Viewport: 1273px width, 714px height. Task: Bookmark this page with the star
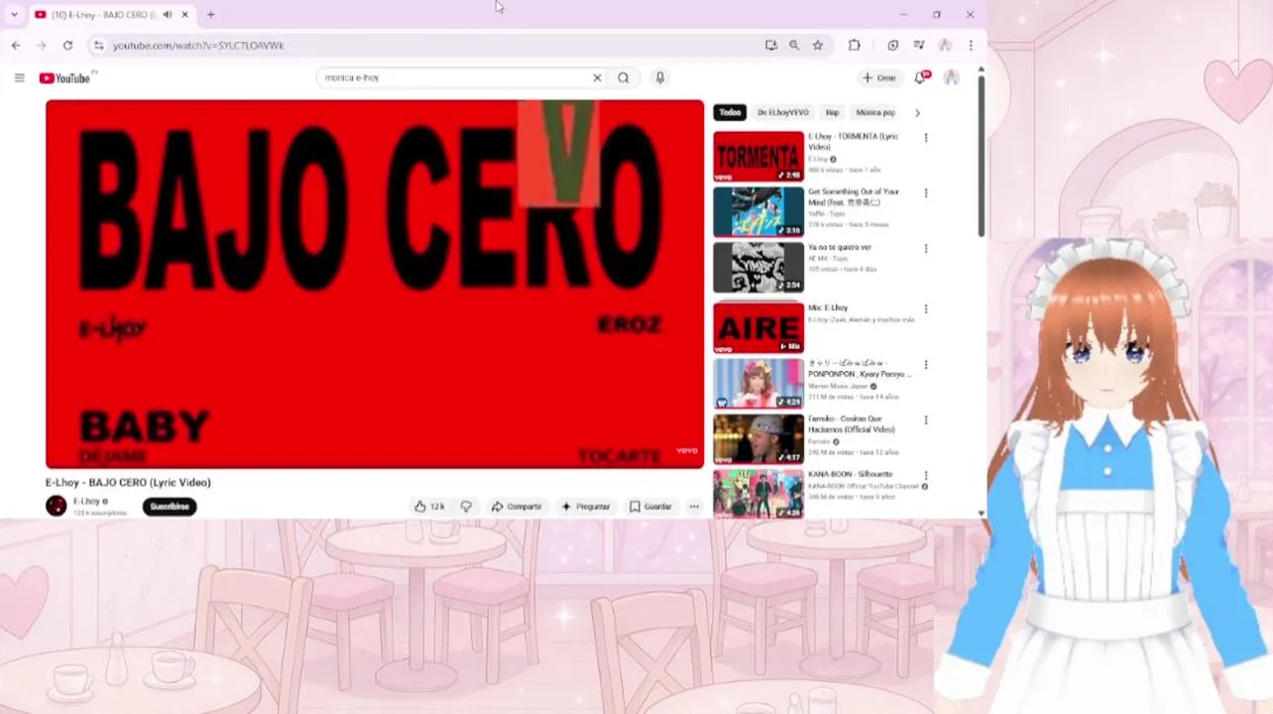pos(818,45)
